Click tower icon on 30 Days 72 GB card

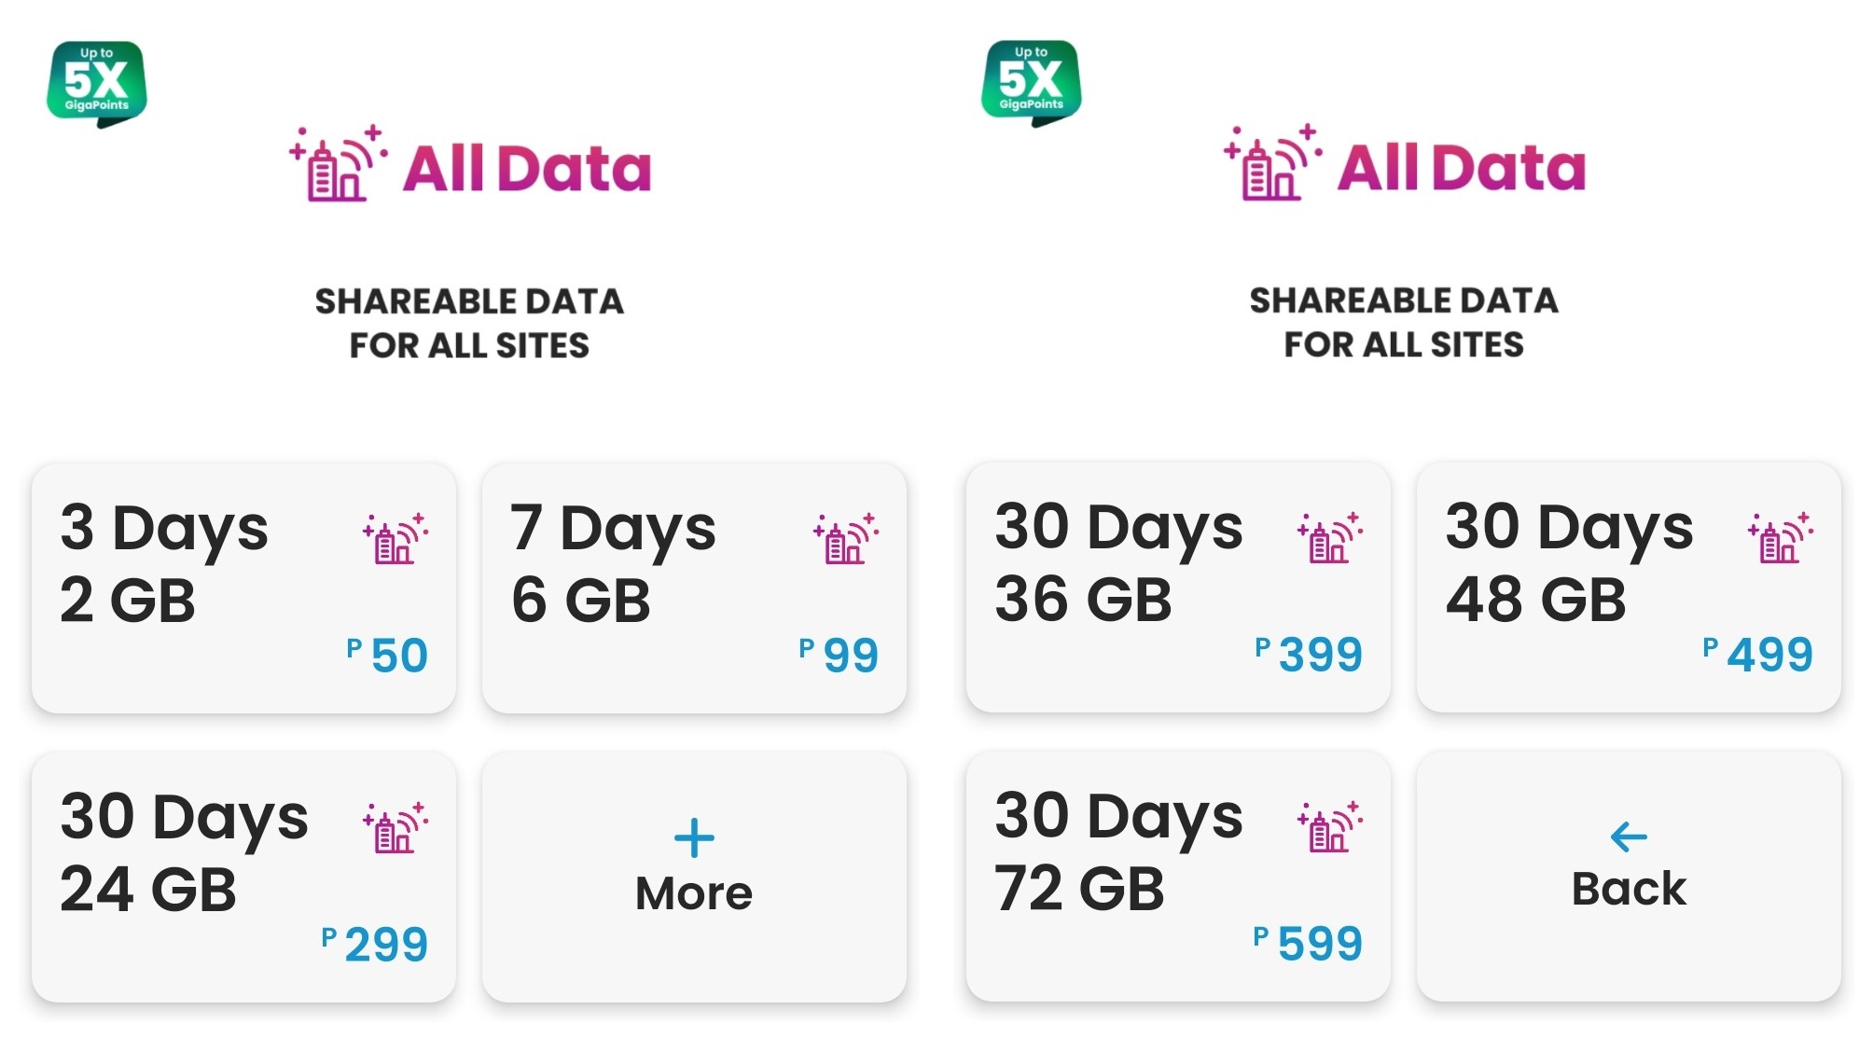coord(1330,827)
